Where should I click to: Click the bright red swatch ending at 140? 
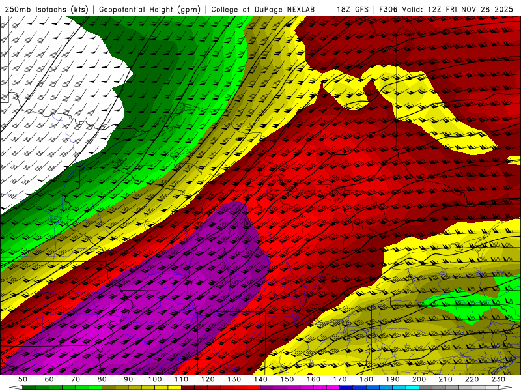[x=254, y=387]
